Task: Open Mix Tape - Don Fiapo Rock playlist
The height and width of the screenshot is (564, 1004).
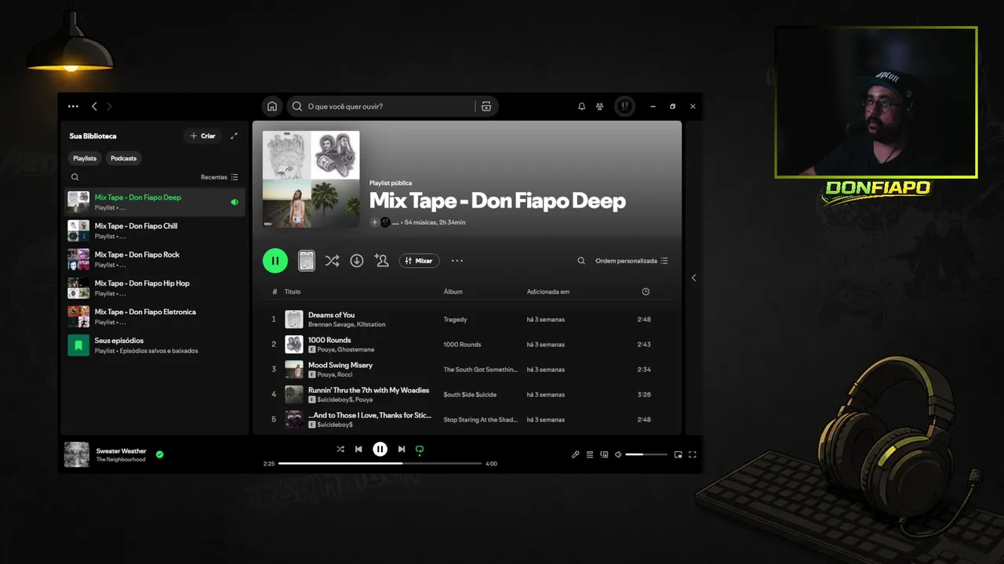Action: click(x=155, y=259)
